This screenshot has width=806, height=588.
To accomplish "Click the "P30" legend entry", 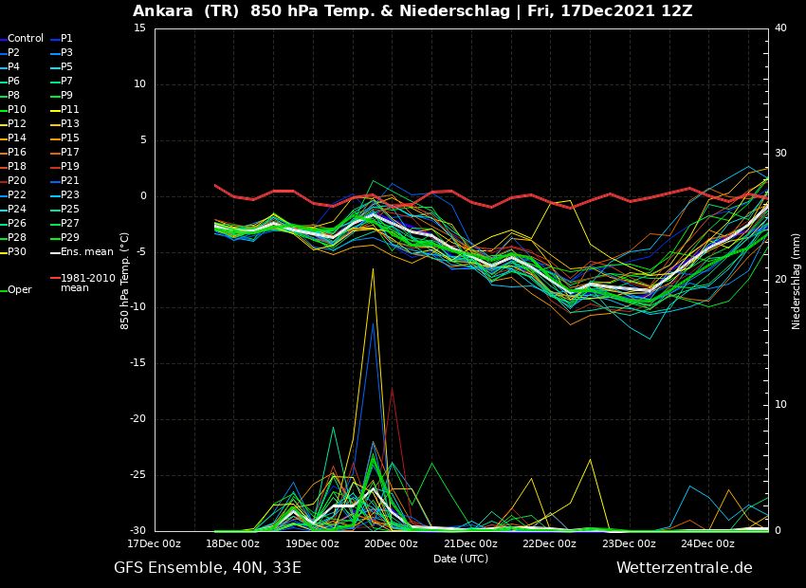I will (13, 252).
